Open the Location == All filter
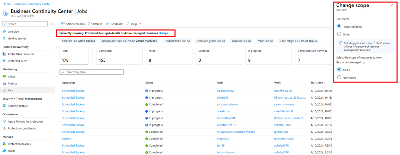This screenshot has height=155, width=400. [x=241, y=41]
